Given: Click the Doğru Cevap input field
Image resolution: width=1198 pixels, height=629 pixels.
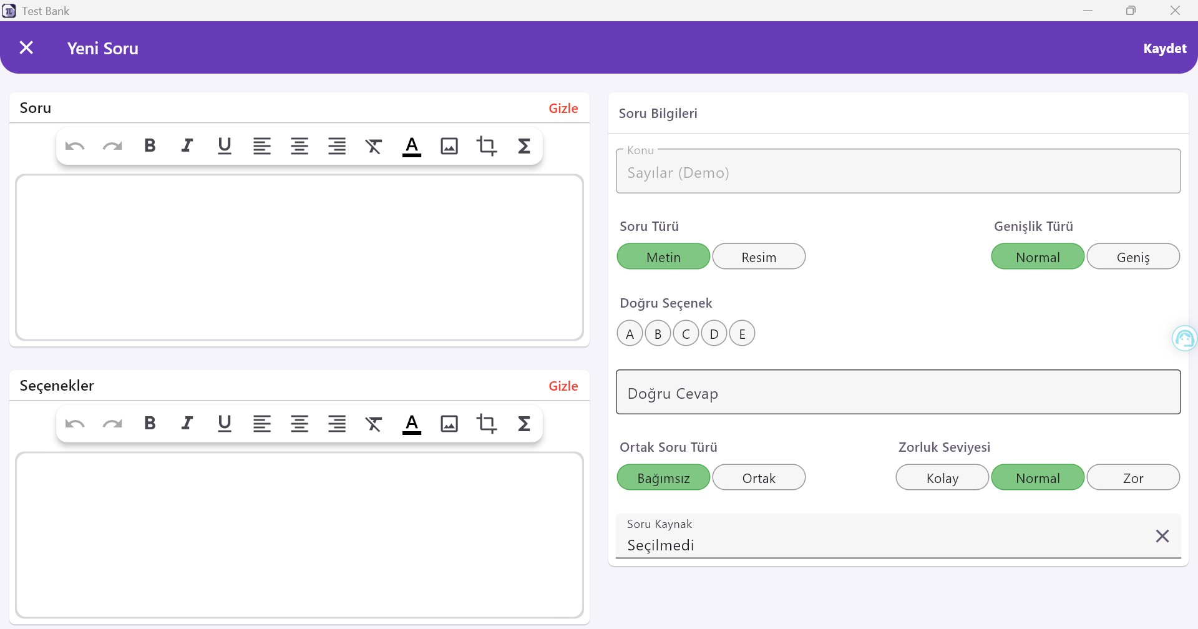Looking at the screenshot, I should coord(897,392).
